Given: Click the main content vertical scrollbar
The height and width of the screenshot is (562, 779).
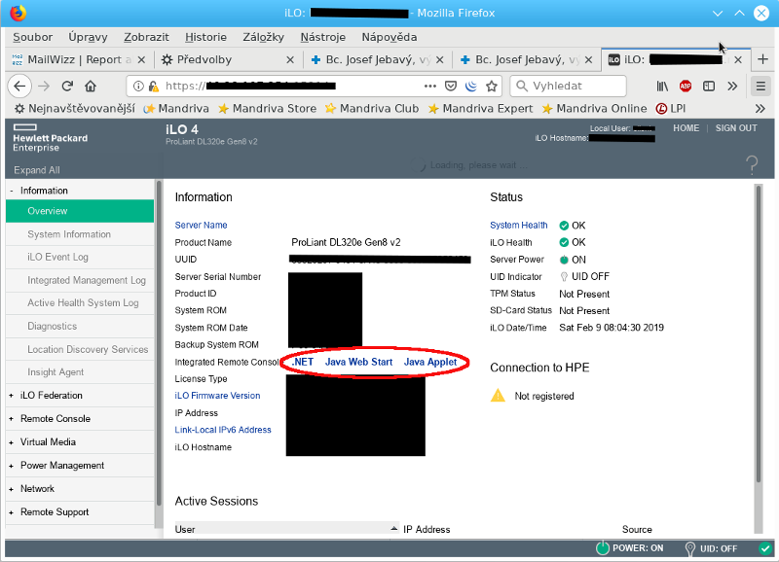Looking at the screenshot, I should click(759, 333).
